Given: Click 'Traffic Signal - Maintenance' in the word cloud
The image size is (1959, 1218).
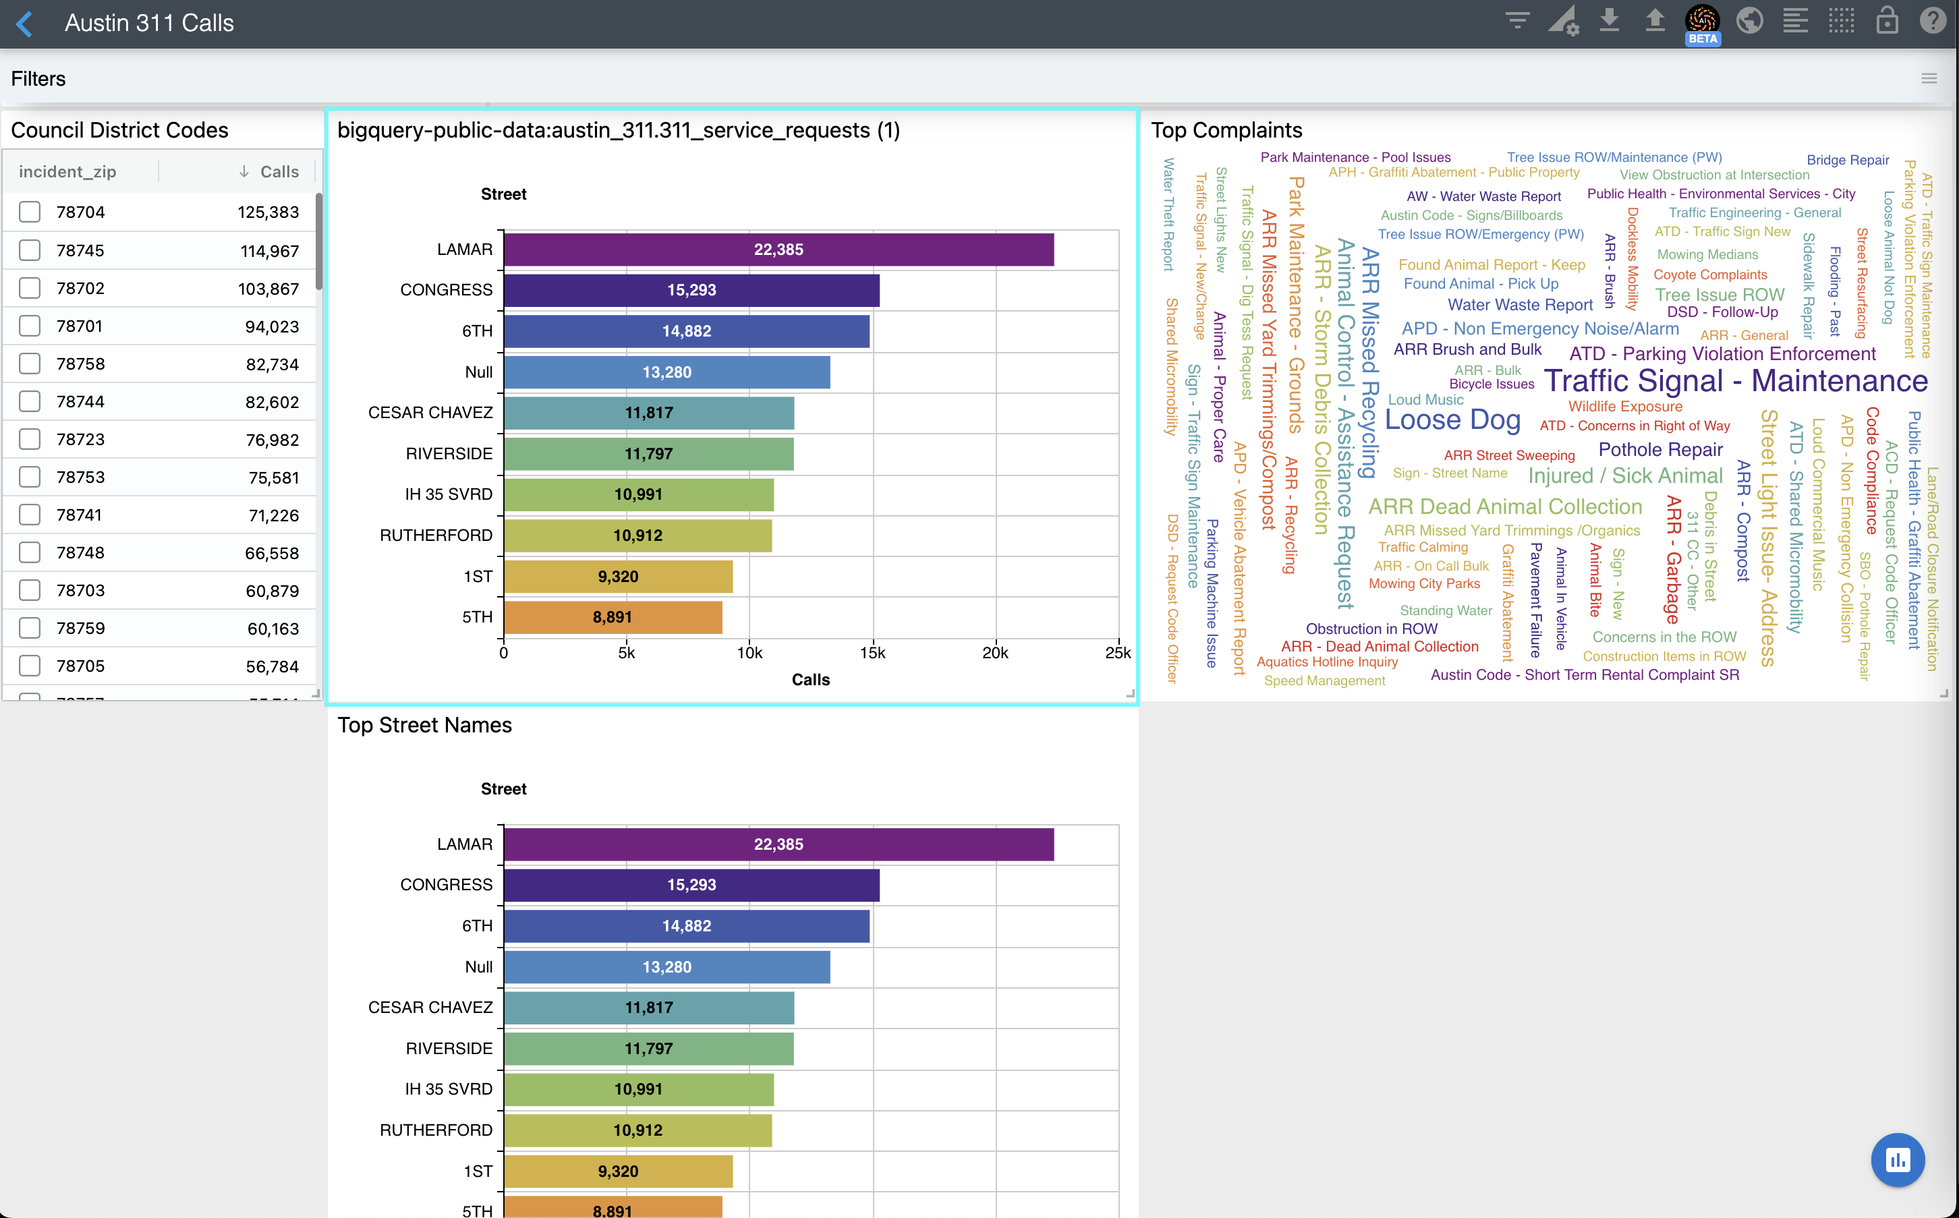Looking at the screenshot, I should tap(1735, 381).
